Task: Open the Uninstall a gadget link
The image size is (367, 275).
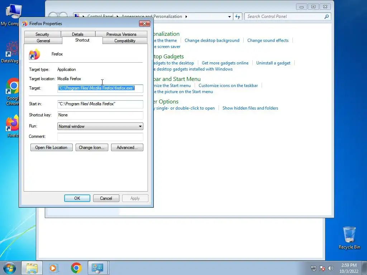Action: coord(273,63)
